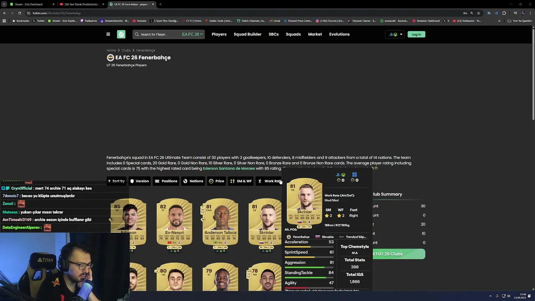Image resolution: width=535 pixels, height=301 pixels.
Task: Click the futbin.com address bar
Action: (x=242, y=13)
